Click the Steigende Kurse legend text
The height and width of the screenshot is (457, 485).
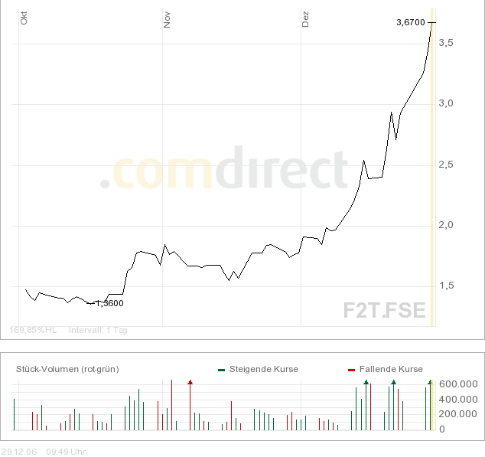pos(264,369)
